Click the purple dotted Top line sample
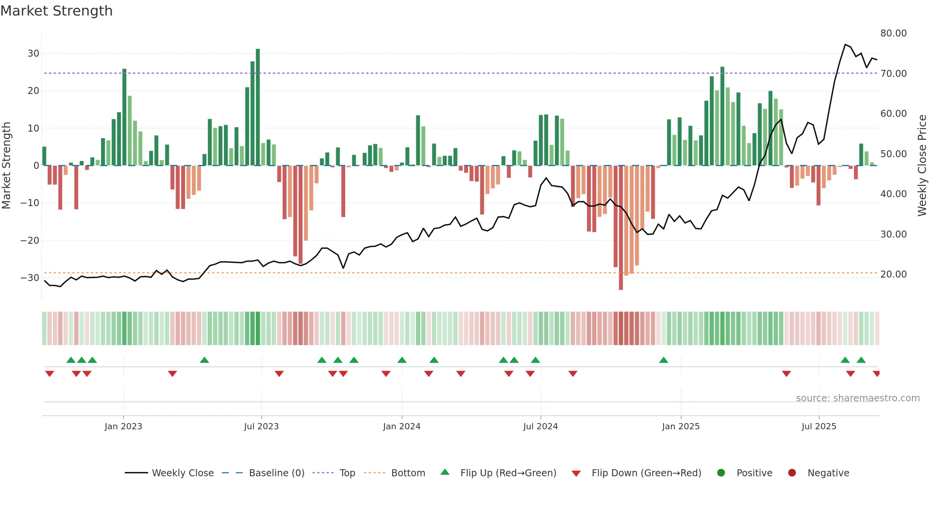 point(323,473)
